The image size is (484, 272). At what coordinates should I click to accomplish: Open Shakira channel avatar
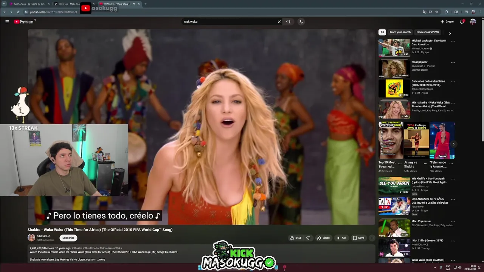pyautogui.click(x=31, y=238)
